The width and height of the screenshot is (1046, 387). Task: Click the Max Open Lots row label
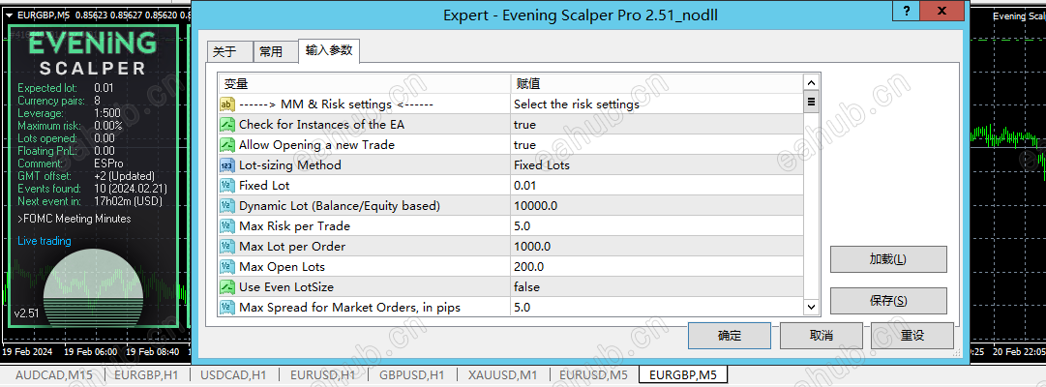[x=283, y=267]
